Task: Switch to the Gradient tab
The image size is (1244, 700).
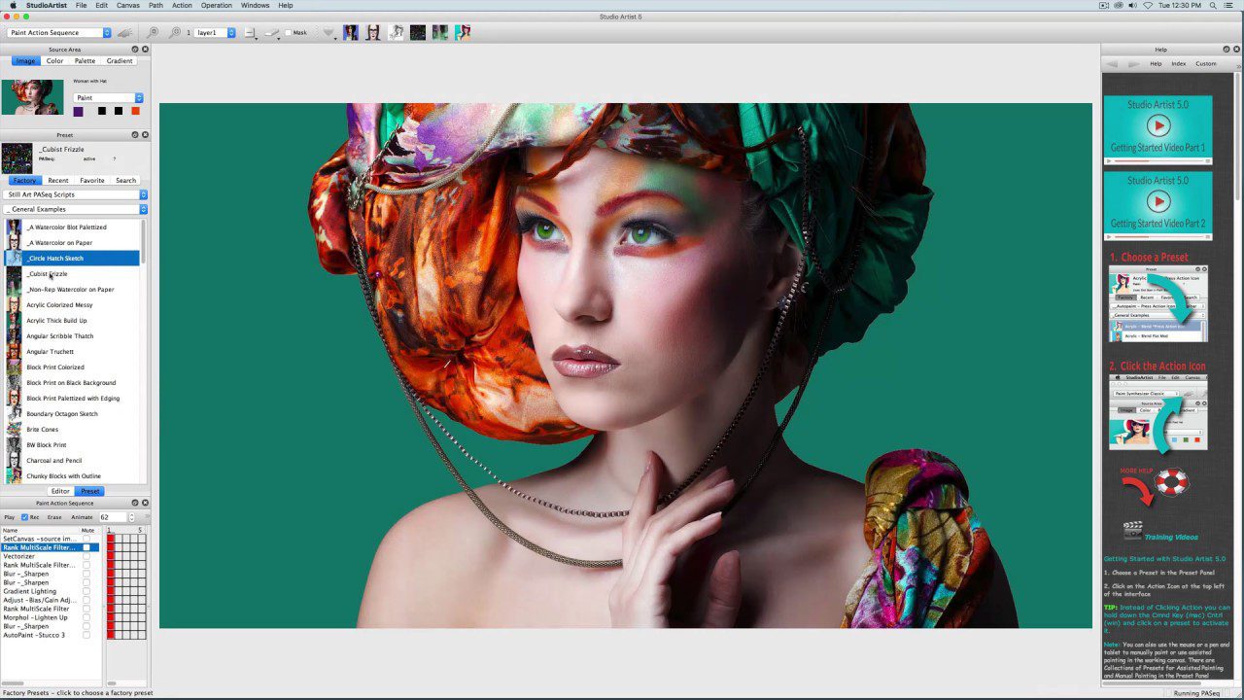Action: [x=120, y=61]
